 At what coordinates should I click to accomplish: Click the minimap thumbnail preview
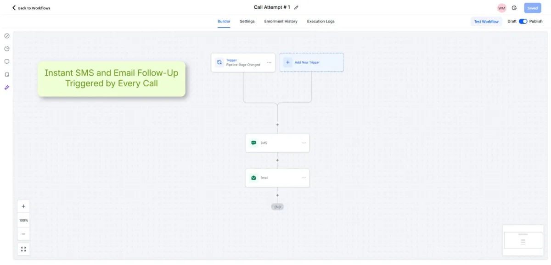click(x=523, y=240)
